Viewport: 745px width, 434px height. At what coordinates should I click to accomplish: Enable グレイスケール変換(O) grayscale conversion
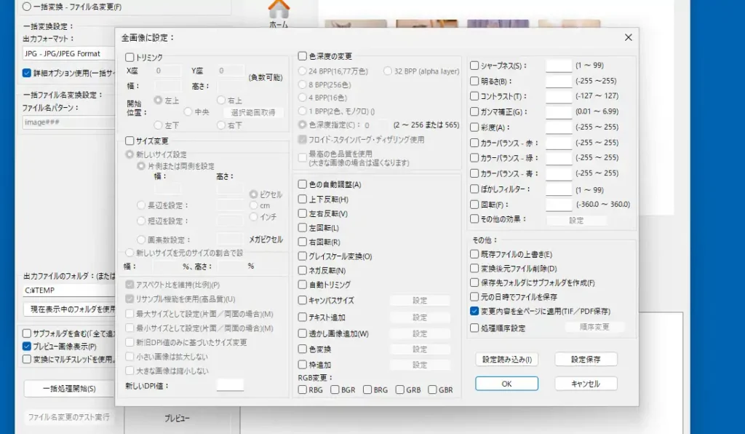coord(301,256)
